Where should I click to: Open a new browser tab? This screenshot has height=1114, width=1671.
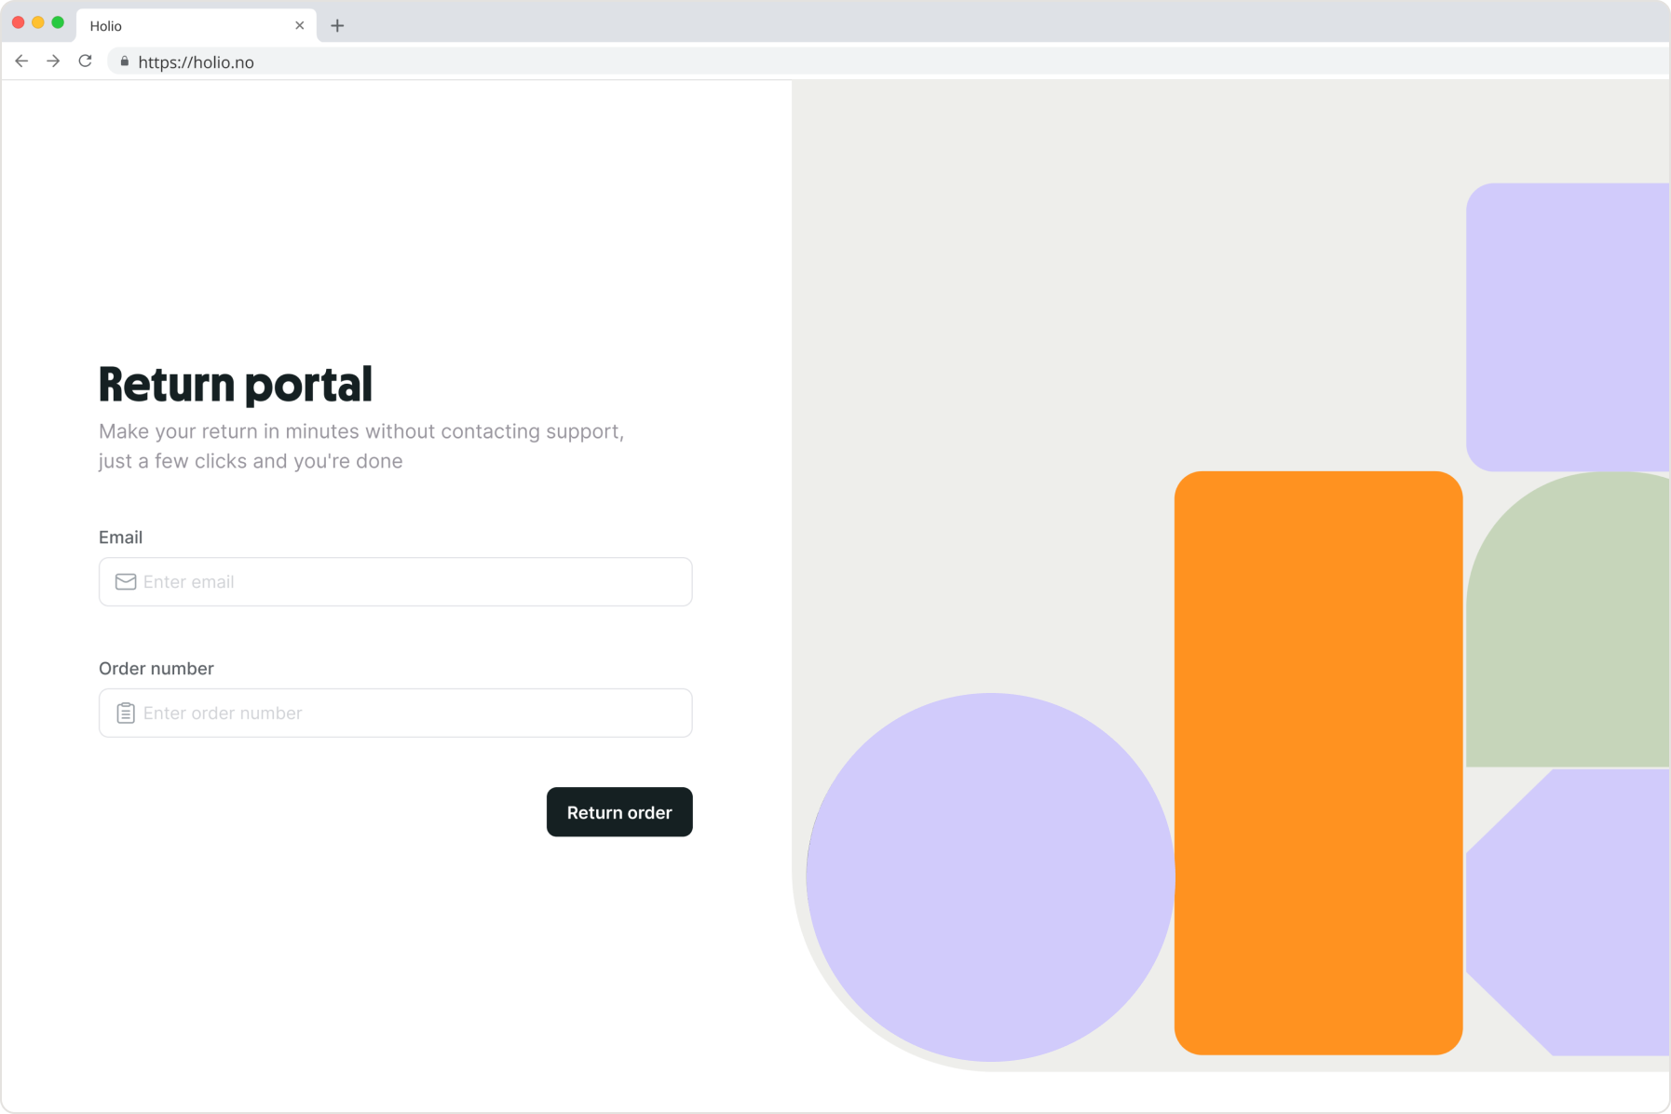click(337, 26)
